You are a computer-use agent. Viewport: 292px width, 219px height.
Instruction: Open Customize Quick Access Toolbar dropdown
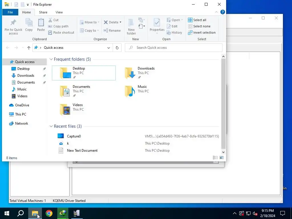tap(28, 5)
